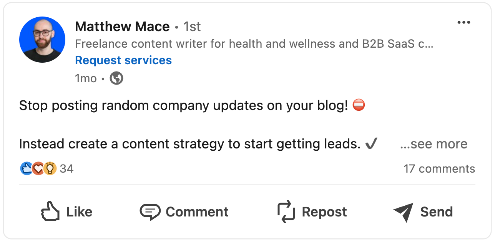Image resolution: width=495 pixels, height=243 pixels.
Task: Click the checkmark emoji after "leads."
Action: (371, 144)
